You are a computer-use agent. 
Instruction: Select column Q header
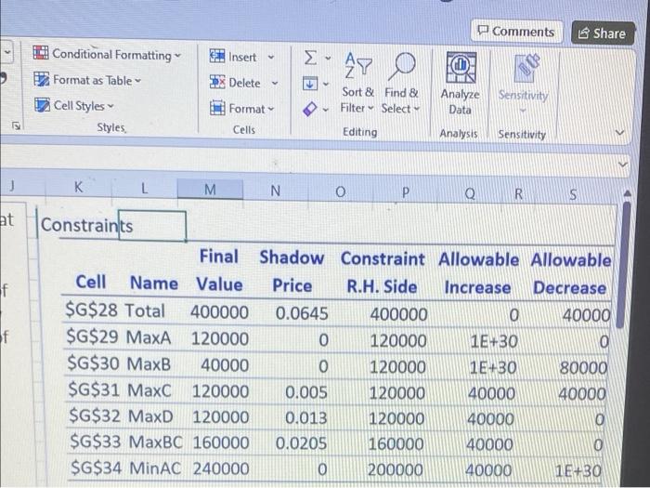[x=470, y=193]
